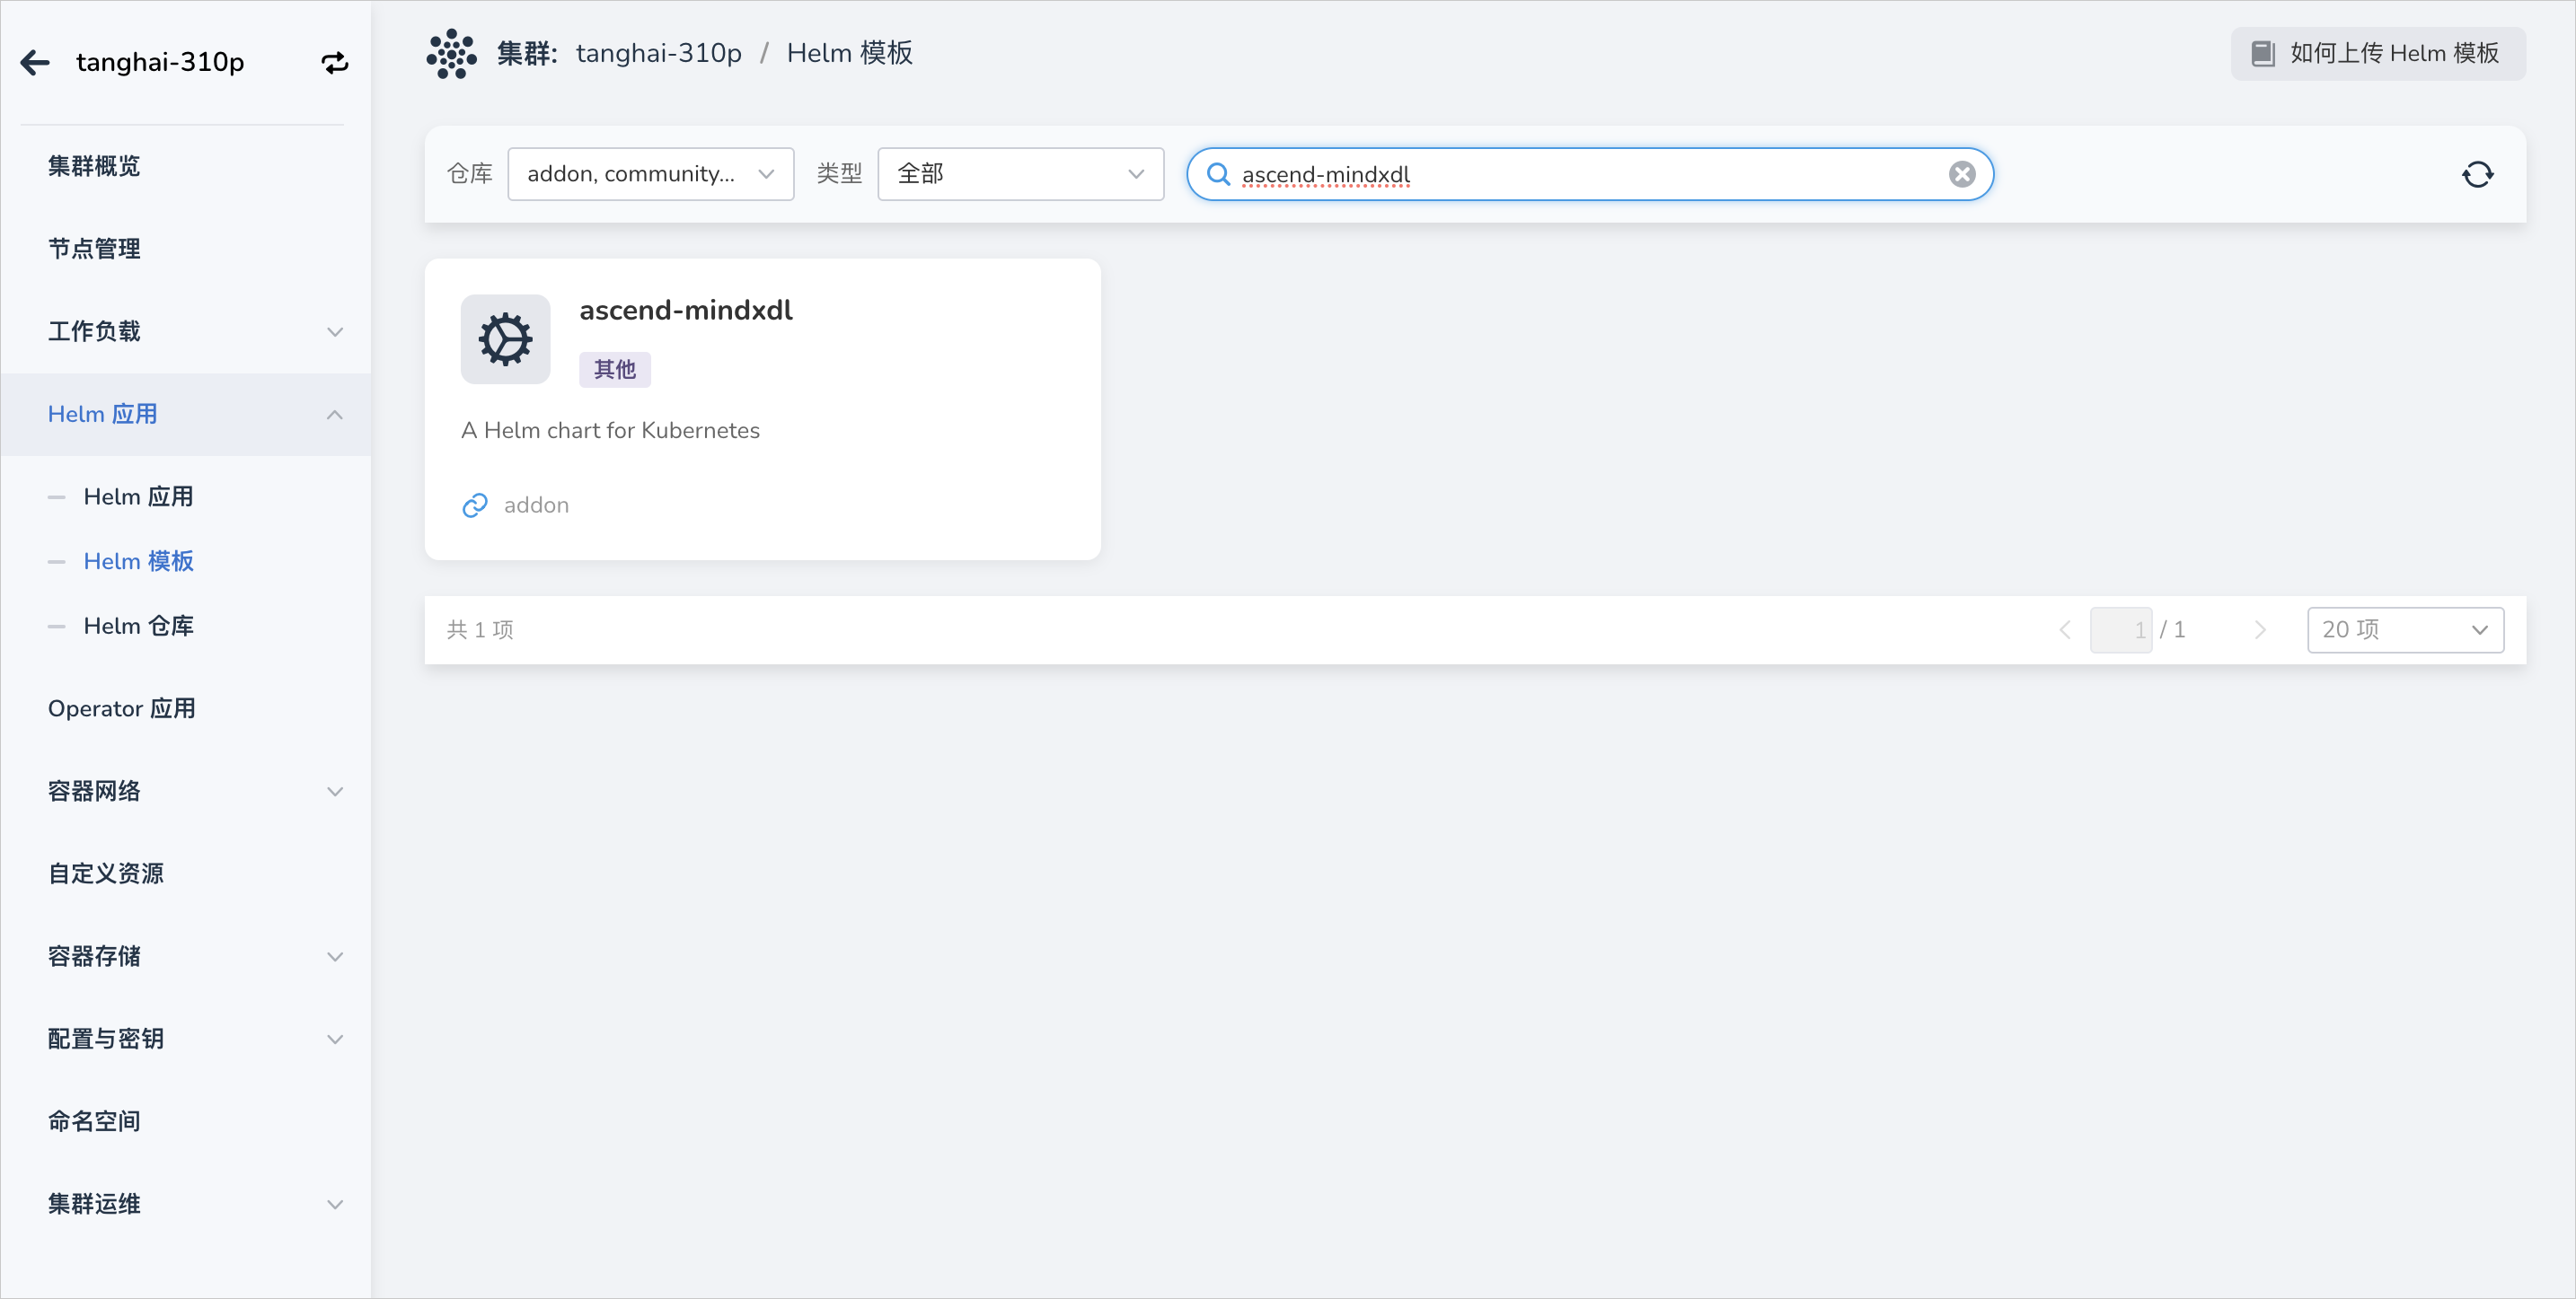2576x1299 pixels.
Task: Click the 其他 category tag
Action: tap(614, 370)
